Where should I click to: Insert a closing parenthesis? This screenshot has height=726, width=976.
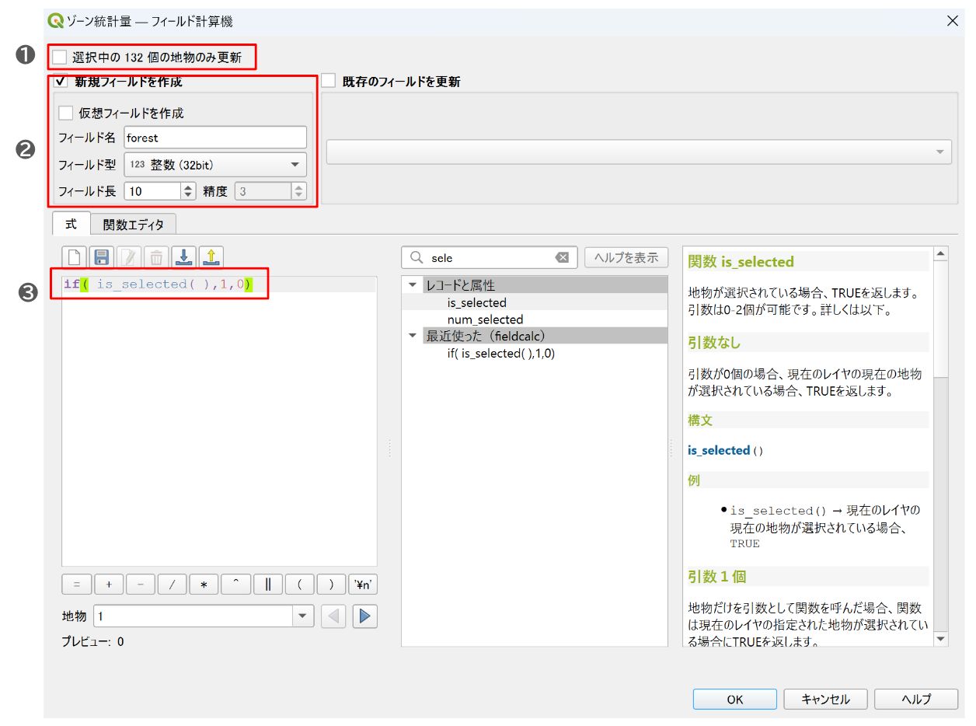[331, 585]
